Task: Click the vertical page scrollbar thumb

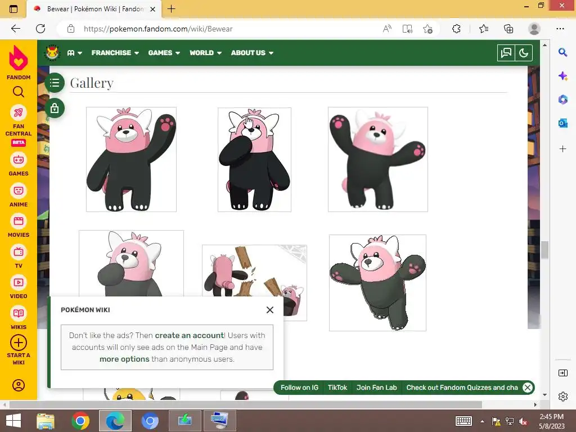Action: click(544, 250)
